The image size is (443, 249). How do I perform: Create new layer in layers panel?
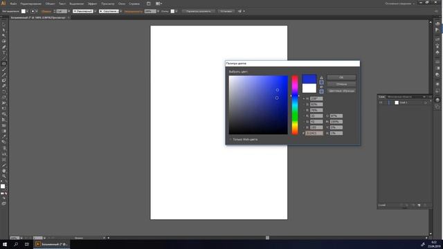[419, 205]
